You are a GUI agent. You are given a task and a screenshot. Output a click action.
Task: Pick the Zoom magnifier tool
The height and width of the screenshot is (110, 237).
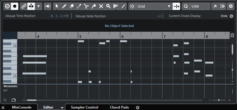tap(108, 6)
